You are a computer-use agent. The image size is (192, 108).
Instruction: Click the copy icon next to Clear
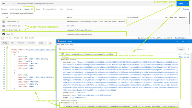[188, 49]
